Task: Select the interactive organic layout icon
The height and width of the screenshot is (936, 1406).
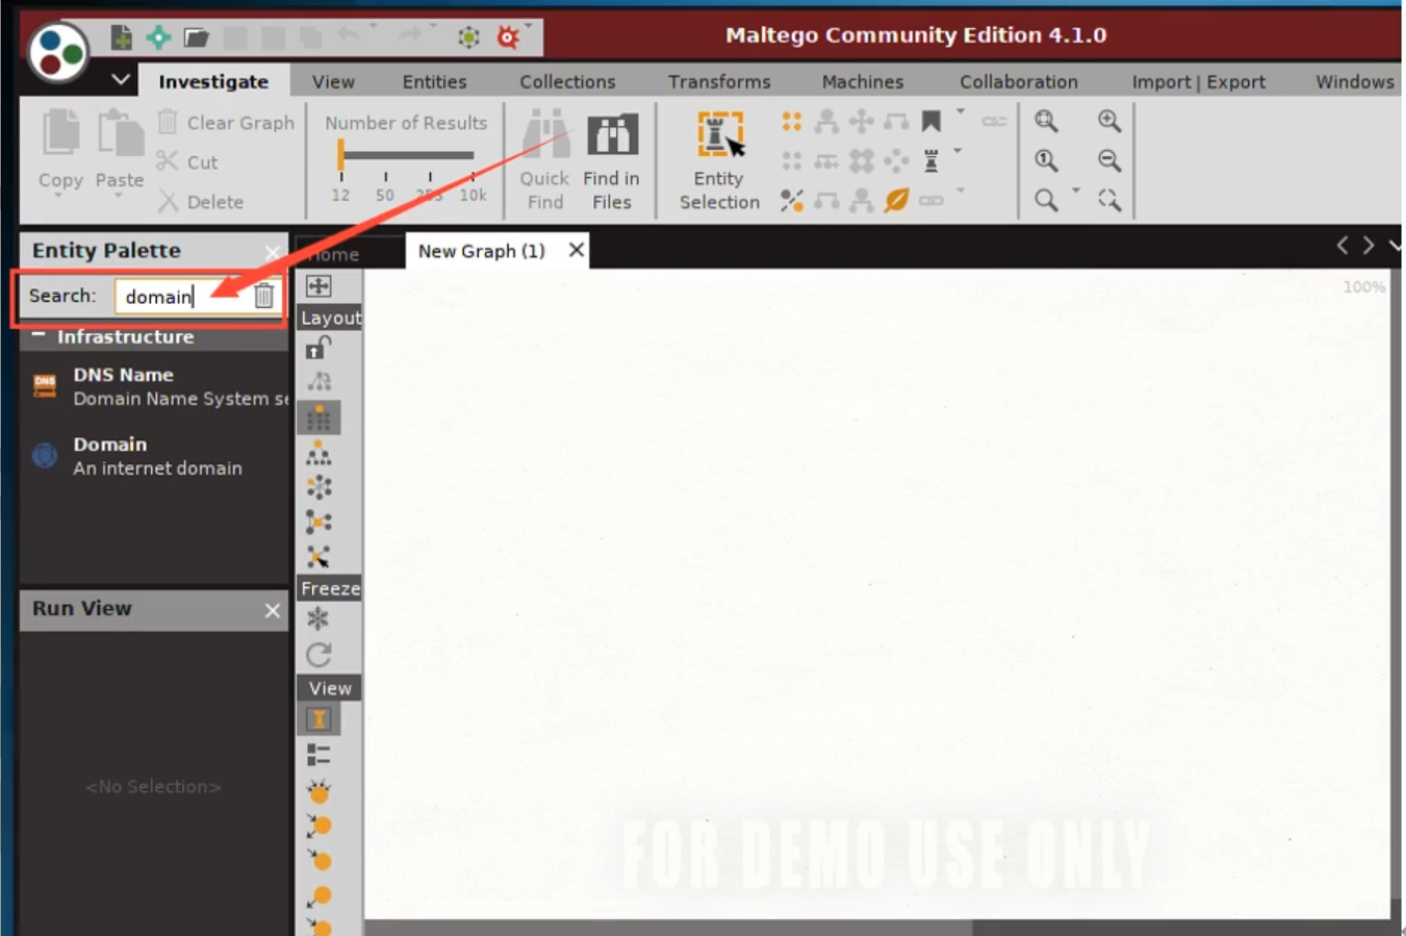Action: [x=319, y=556]
